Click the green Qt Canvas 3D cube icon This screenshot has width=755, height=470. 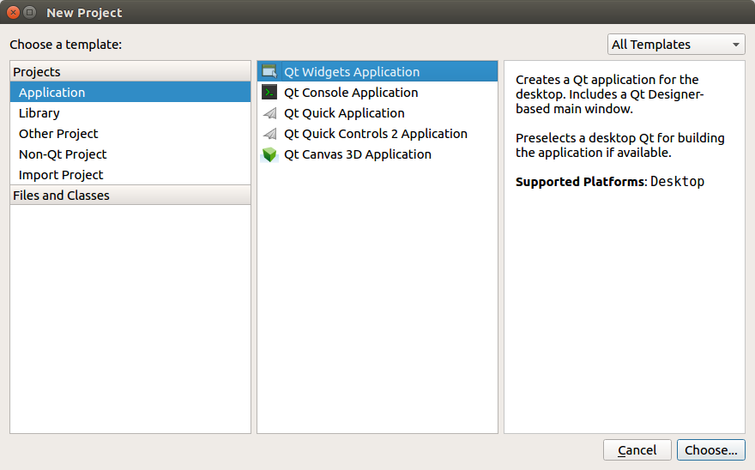coord(269,154)
